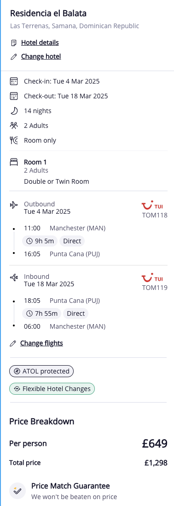This screenshot has width=174, height=506.
Task: Click the Flexible Hotel Changes badge
Action: click(52, 389)
